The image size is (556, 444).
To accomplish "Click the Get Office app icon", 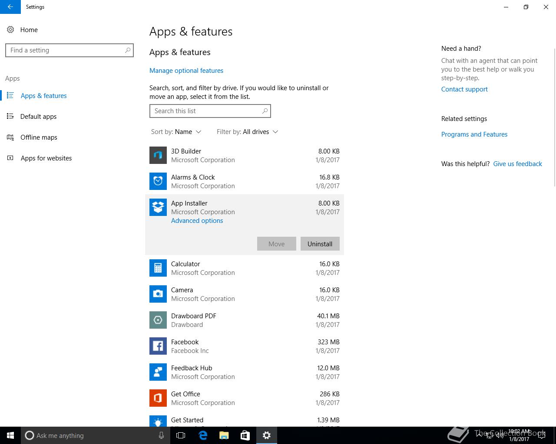I will click(x=158, y=398).
